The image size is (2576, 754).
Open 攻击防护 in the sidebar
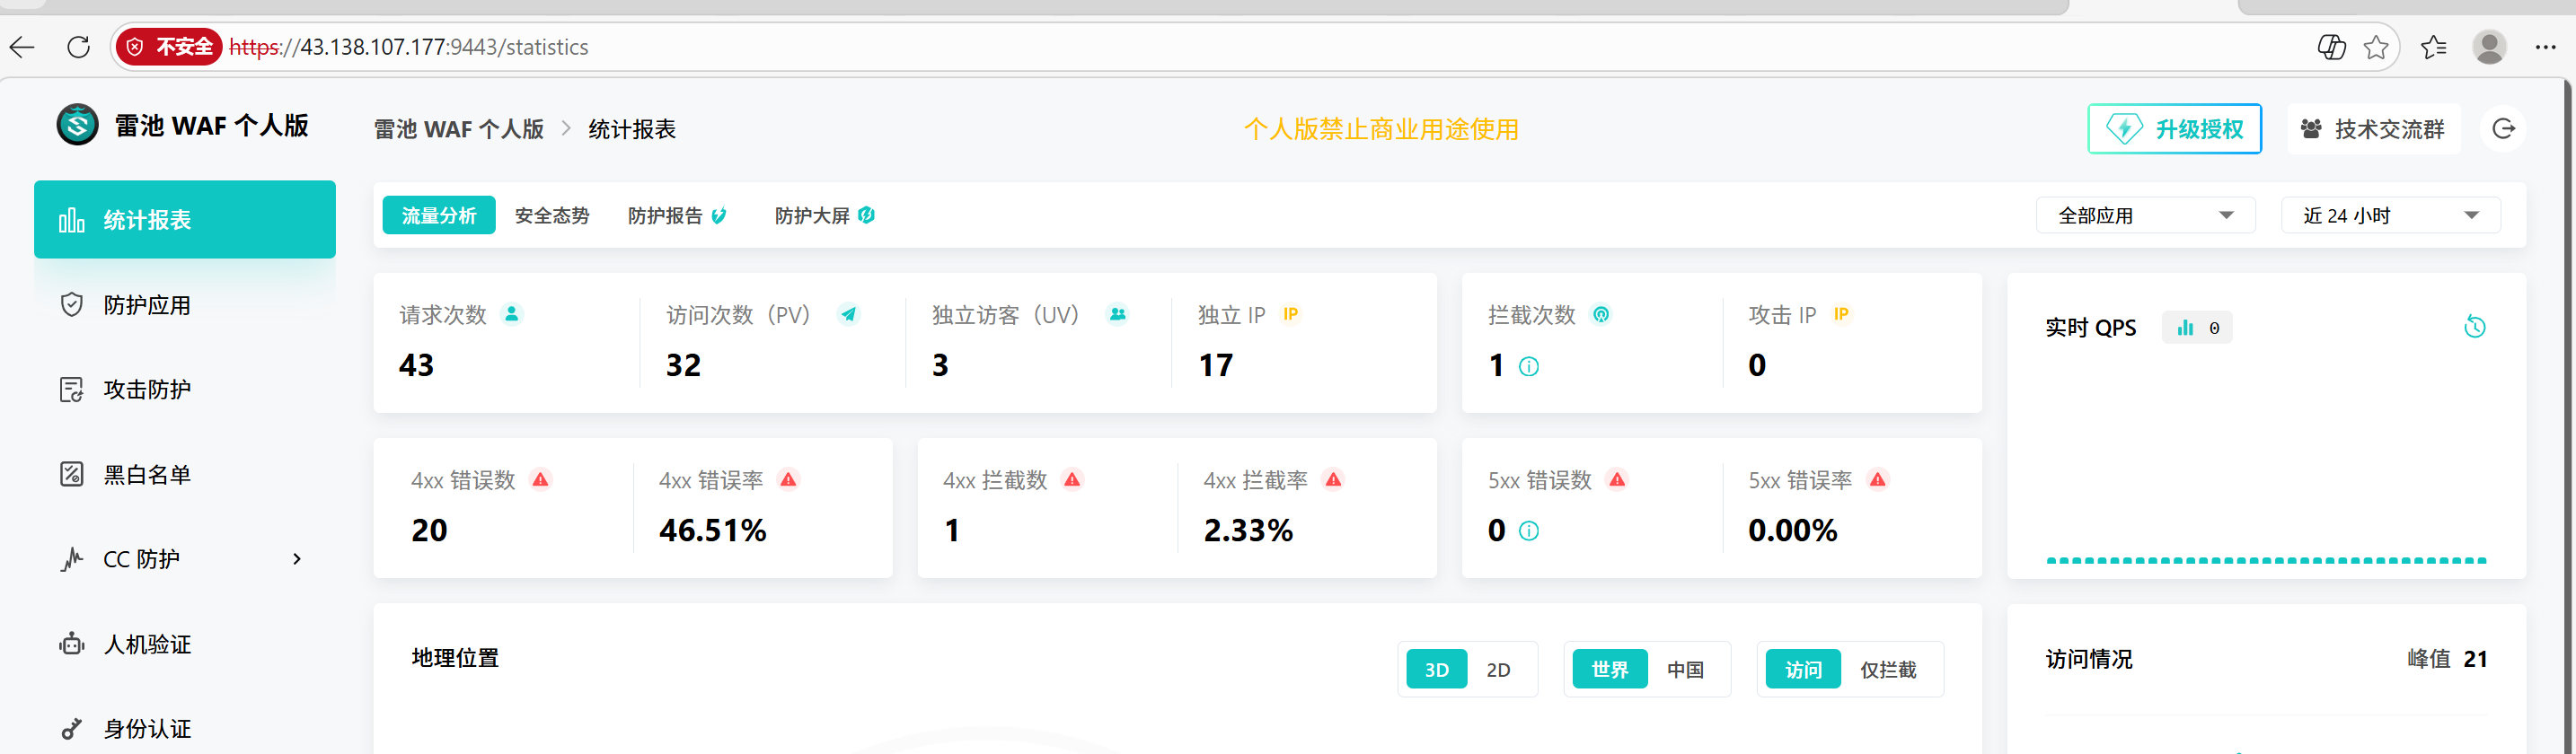(x=185, y=389)
